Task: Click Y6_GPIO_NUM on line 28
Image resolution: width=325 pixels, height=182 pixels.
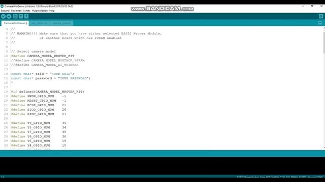Action: 39,136
